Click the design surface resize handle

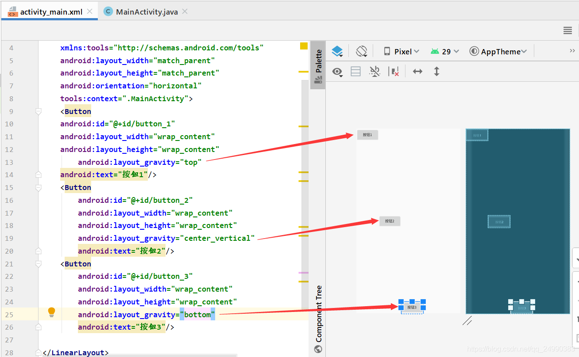(467, 321)
